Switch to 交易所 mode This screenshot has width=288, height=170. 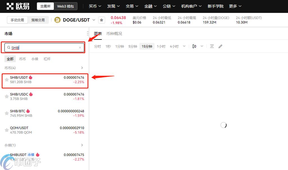(x=45, y=6)
